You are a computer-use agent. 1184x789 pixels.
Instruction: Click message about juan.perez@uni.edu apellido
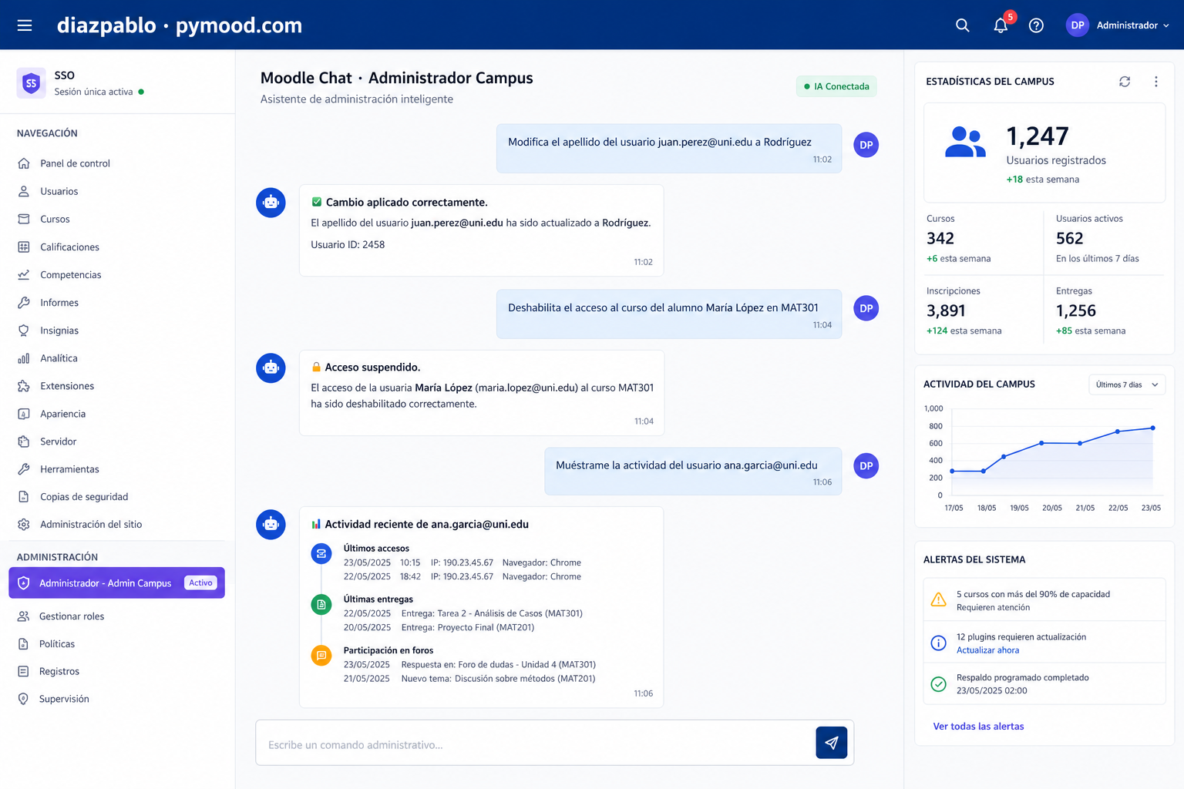pos(669,149)
